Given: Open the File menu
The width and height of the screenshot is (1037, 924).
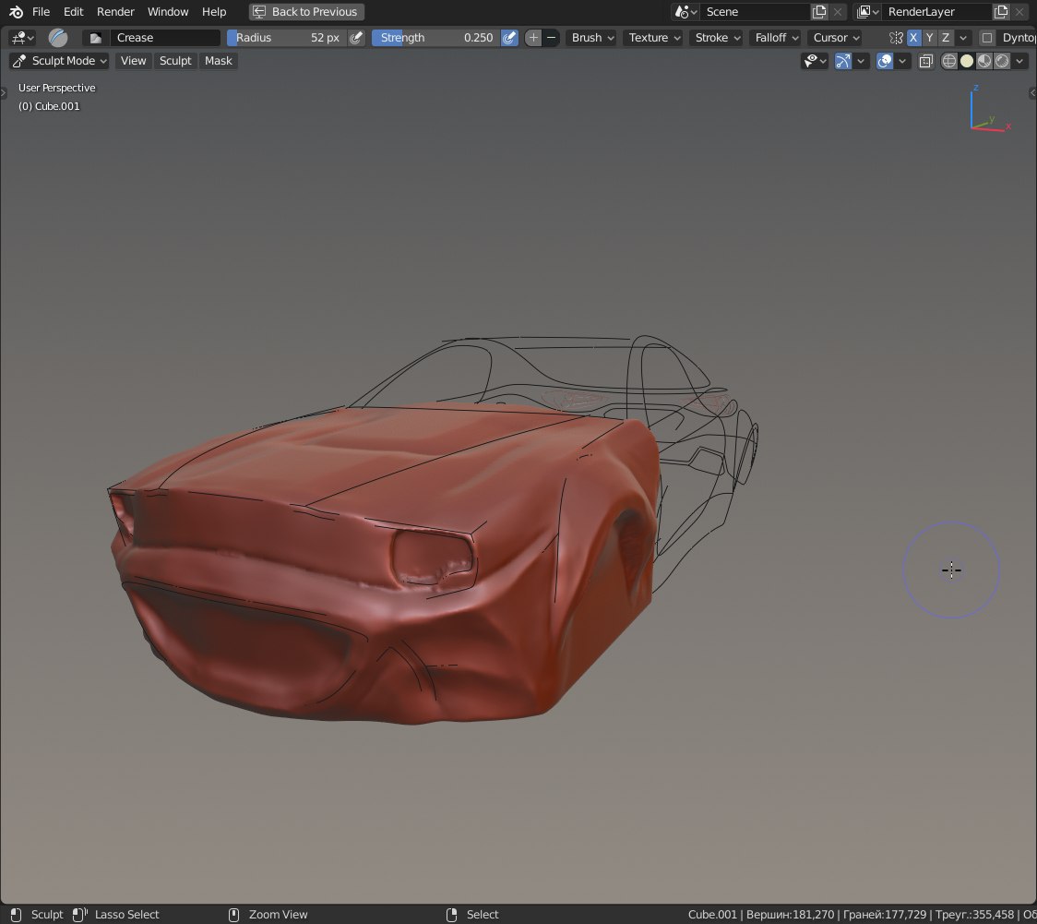Looking at the screenshot, I should click(x=41, y=12).
